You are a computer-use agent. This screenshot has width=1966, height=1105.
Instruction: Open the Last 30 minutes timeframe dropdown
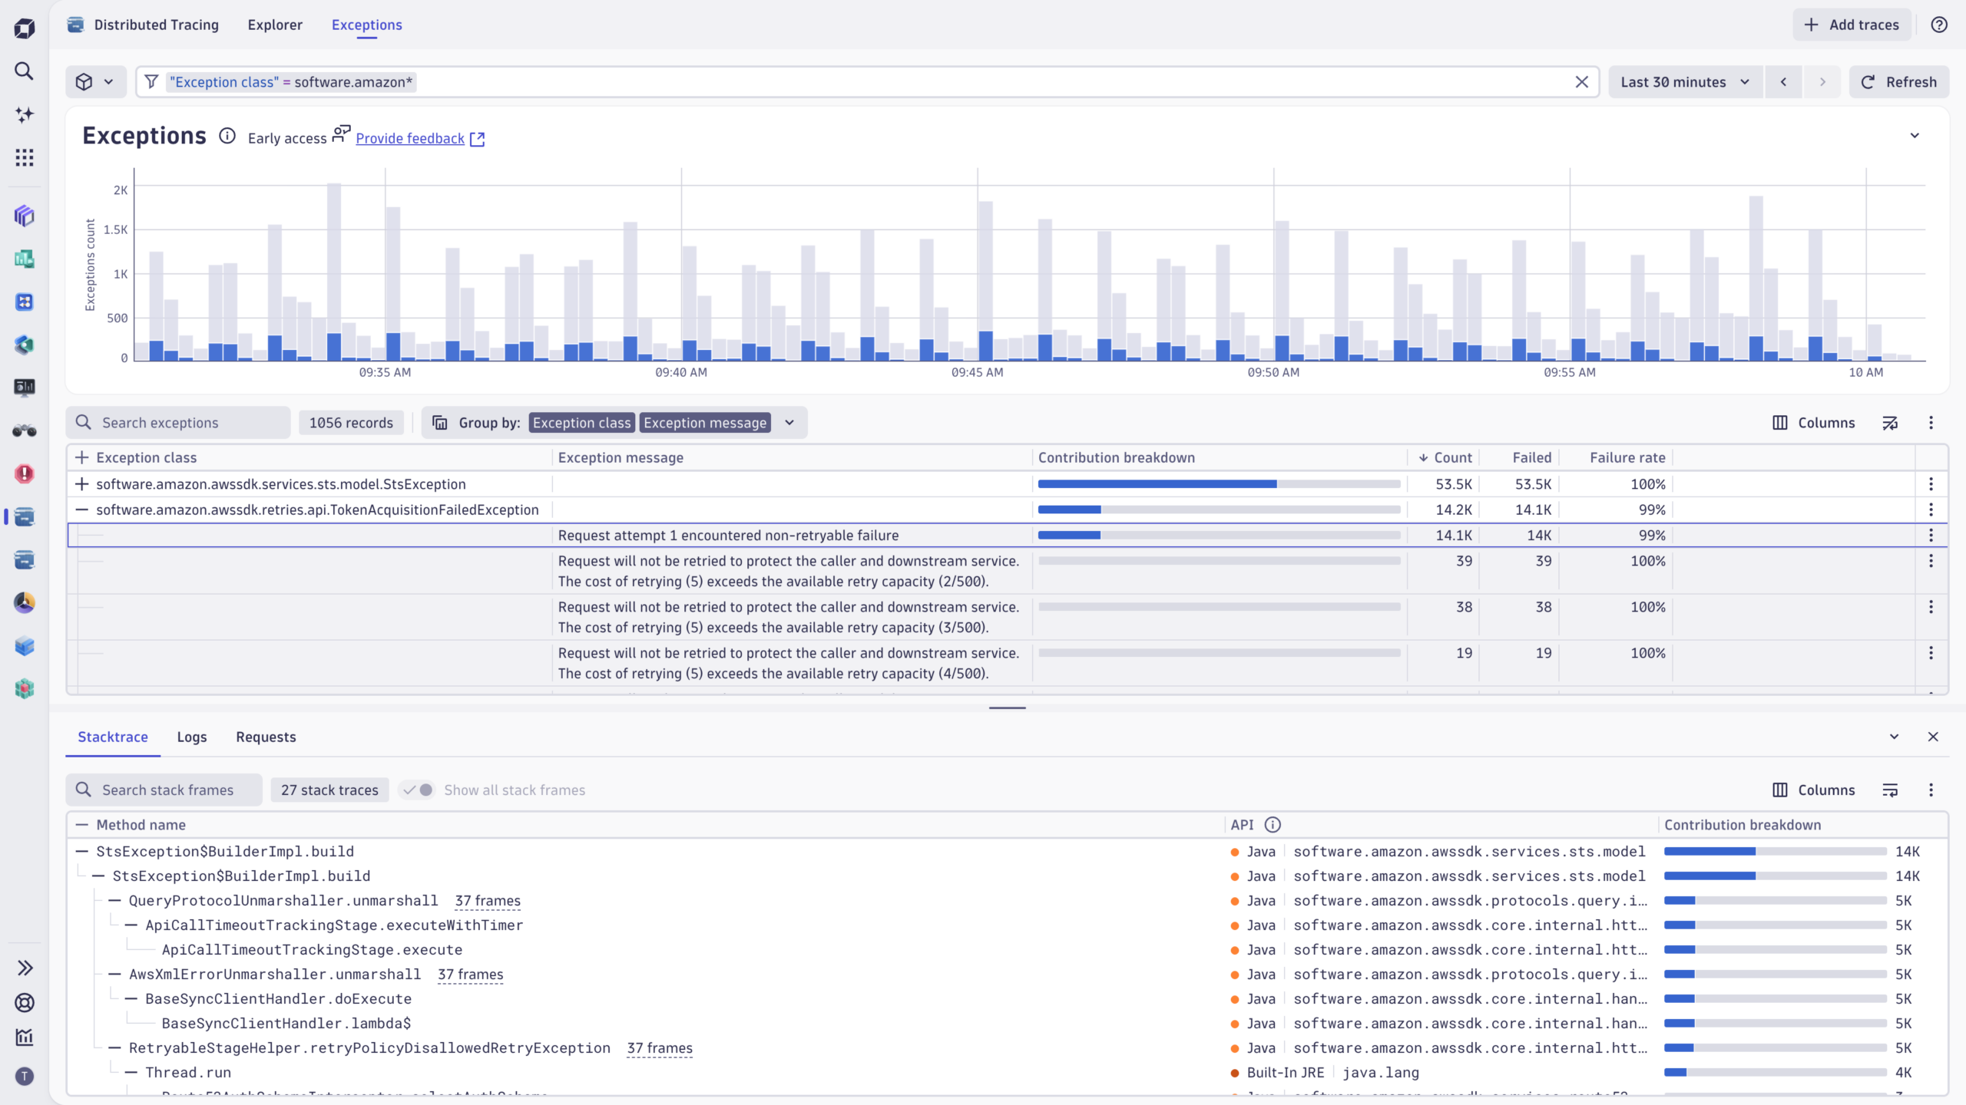[1683, 81]
